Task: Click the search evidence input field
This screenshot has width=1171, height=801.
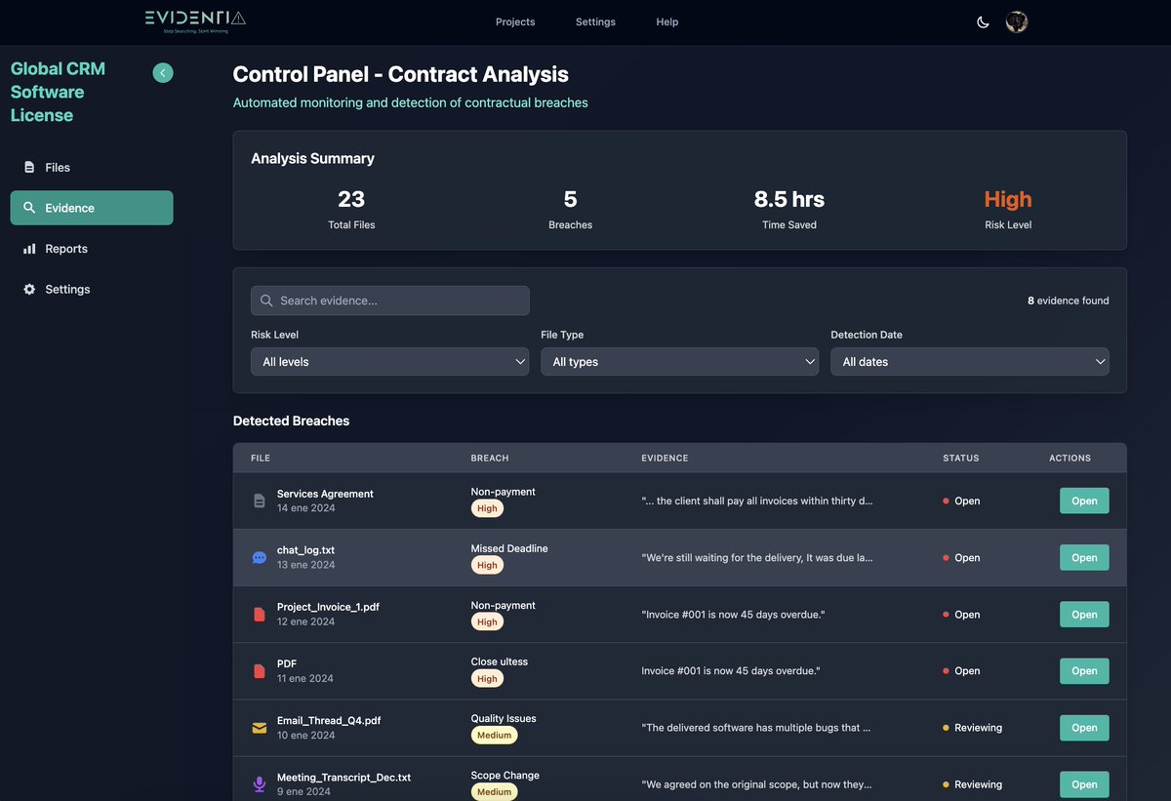Action: click(389, 300)
